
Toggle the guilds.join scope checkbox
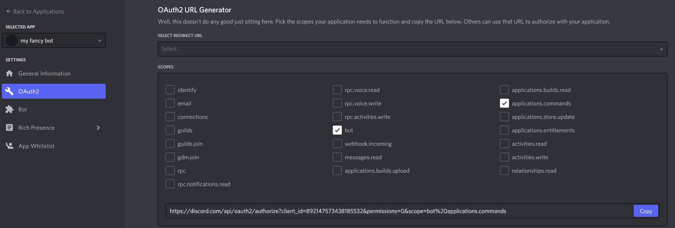pos(170,143)
